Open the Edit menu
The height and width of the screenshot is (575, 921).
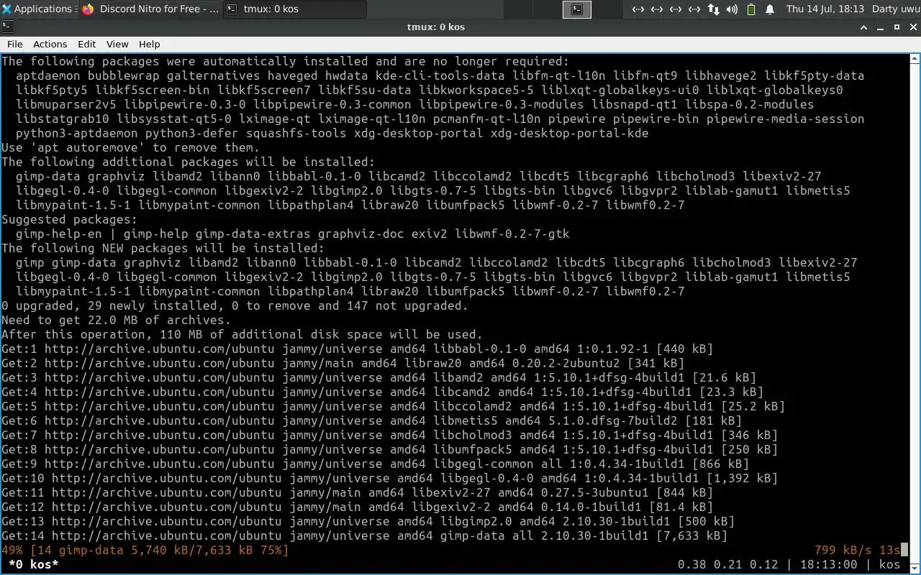coord(87,44)
